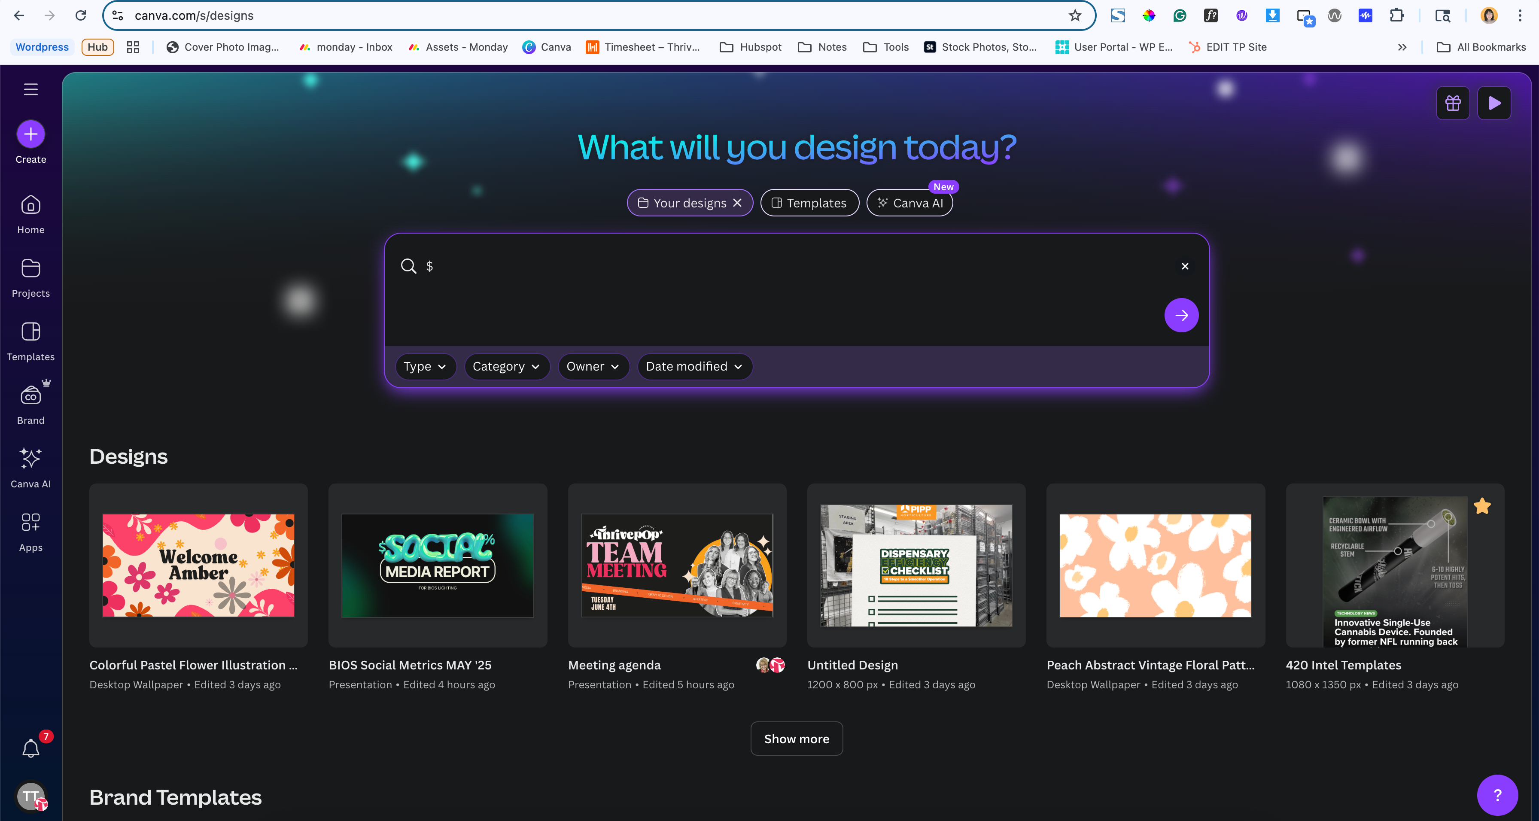Clear the search field with the X
This screenshot has height=821, width=1539.
pos(1185,267)
